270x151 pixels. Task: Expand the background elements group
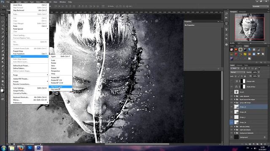coord(235,133)
